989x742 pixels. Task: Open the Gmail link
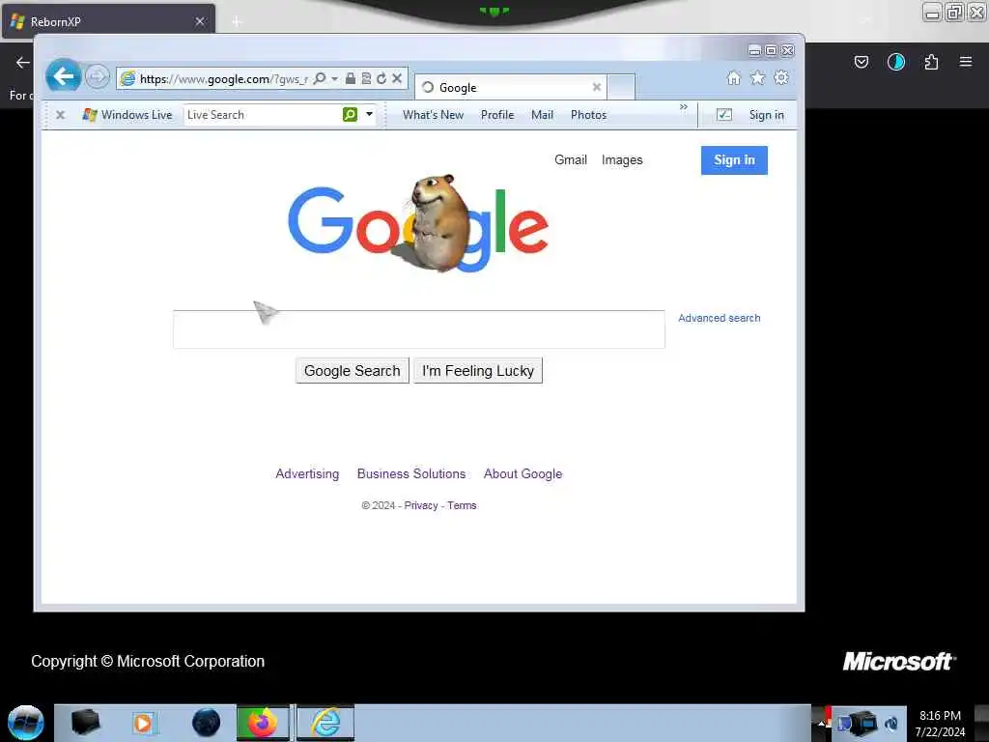click(x=571, y=159)
